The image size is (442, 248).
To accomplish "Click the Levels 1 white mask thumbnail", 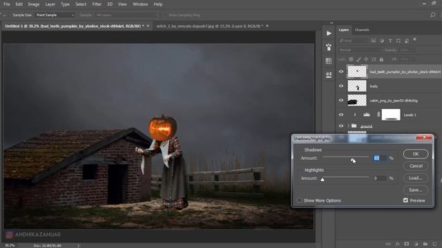I will point(391,114).
